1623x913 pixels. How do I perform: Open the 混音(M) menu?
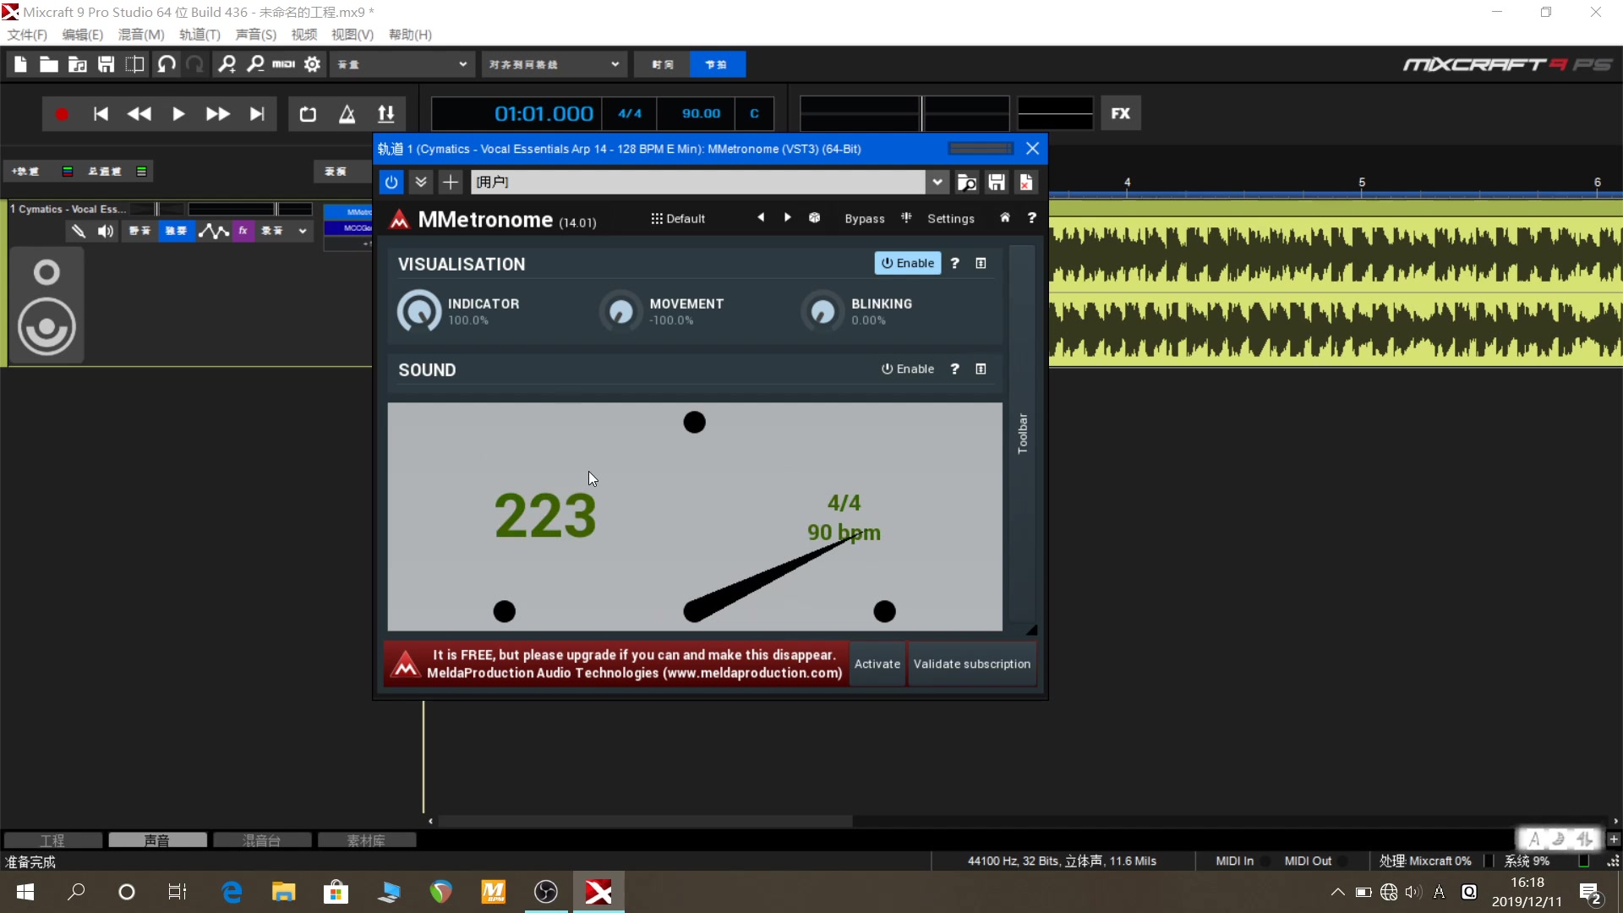pos(141,35)
